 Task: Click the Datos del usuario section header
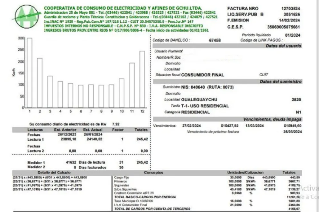pyautogui.click(x=283, y=46)
